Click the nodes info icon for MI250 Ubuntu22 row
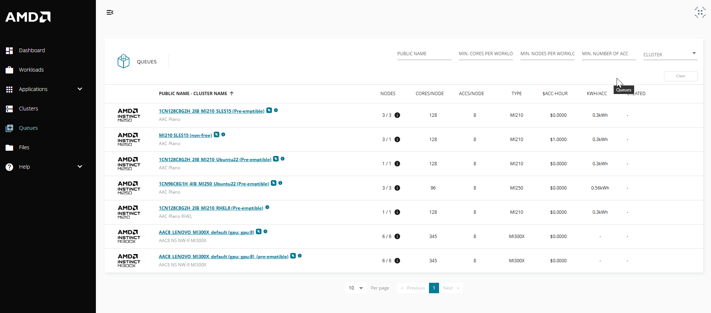Image resolution: width=711 pixels, height=313 pixels. pos(397,188)
